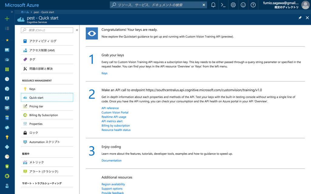
Task: Click the blue diamond sidebar icon
Action: [x=7, y=147]
